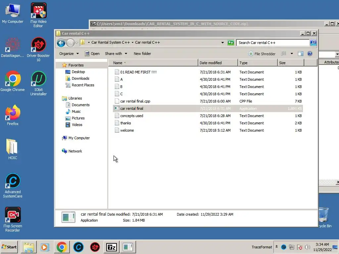Open recent locations dropdown next to Forward
The width and height of the screenshot is (339, 254).
point(76,43)
